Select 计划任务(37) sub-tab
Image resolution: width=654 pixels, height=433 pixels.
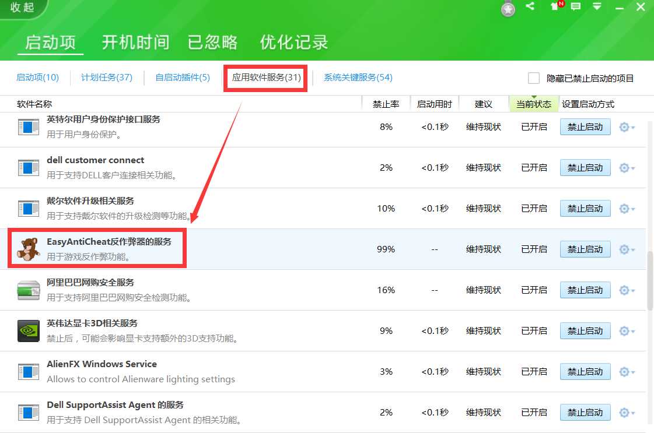pyautogui.click(x=107, y=78)
